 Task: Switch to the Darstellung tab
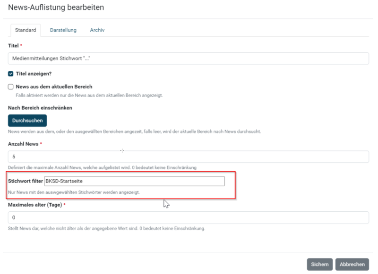pyautogui.click(x=63, y=30)
